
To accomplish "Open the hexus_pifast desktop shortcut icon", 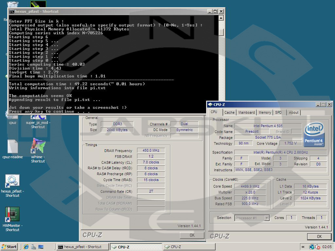I will click(x=12, y=181).
